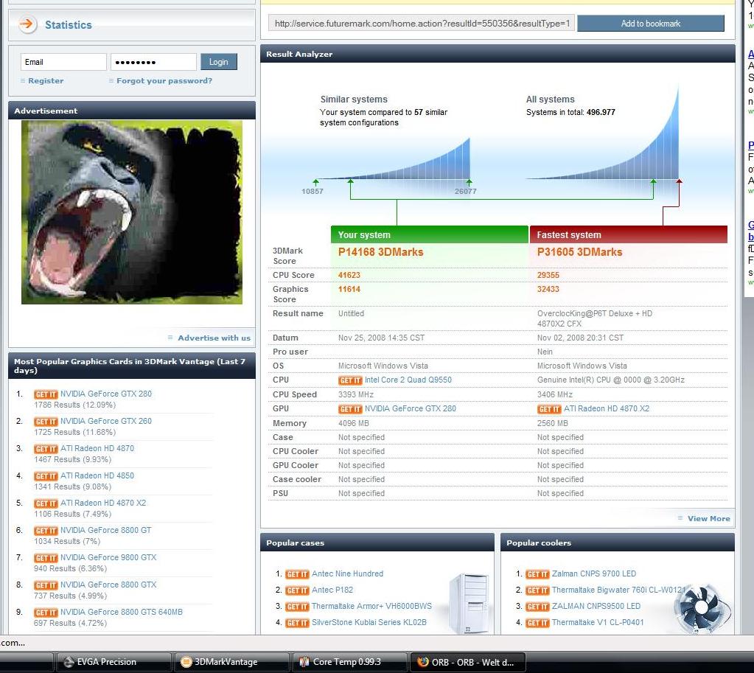Viewport: 754px width, 673px height.
Task: Click GET IT badge for GeForce 8800 GTX
Action: coord(46,585)
